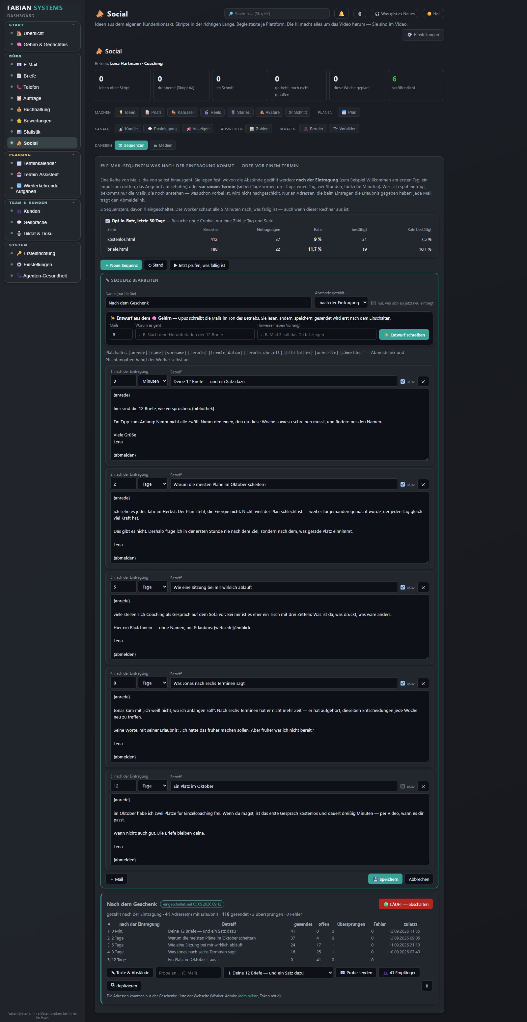The height and width of the screenshot is (1022, 527).
Task: Open the notifications bell icon
Action: 341,14
